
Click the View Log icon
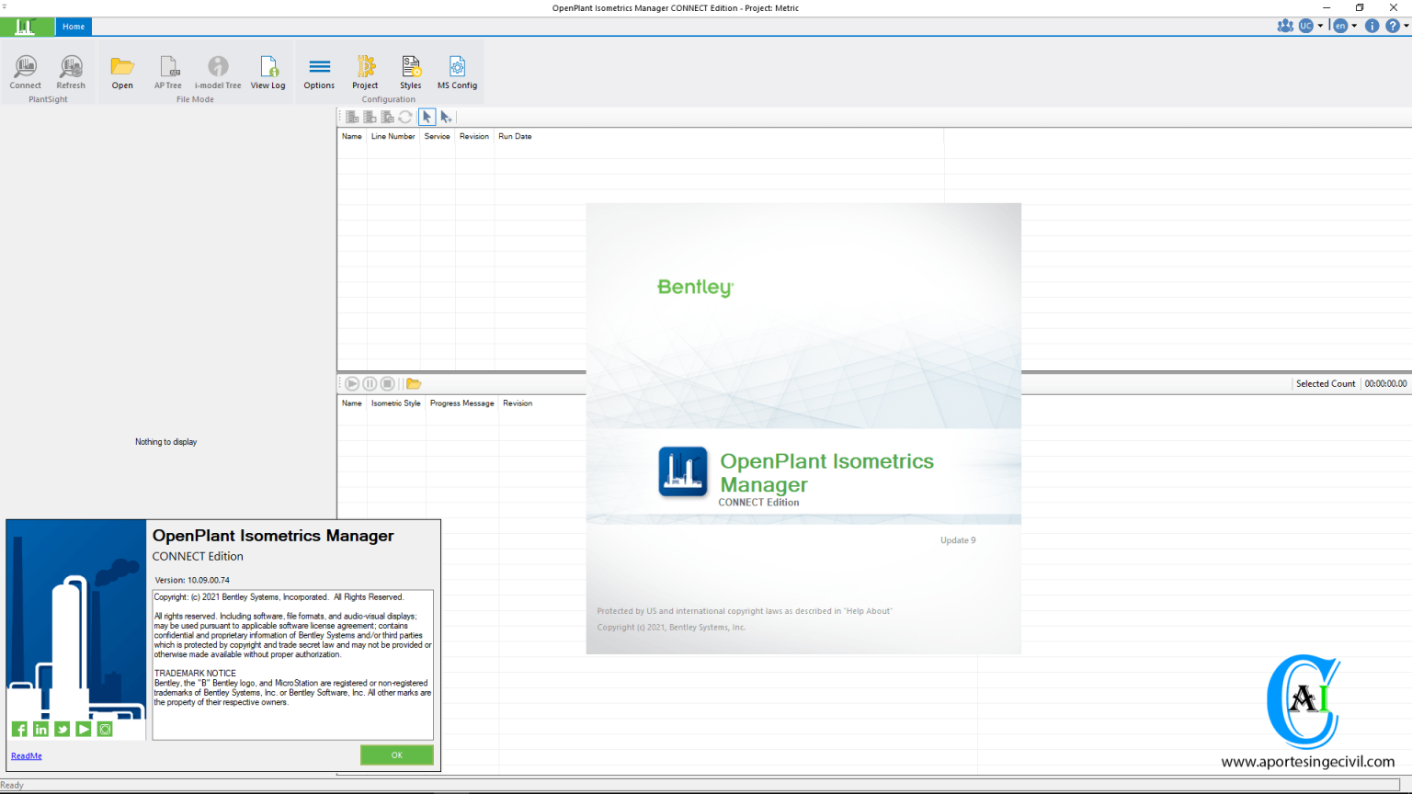tap(268, 69)
